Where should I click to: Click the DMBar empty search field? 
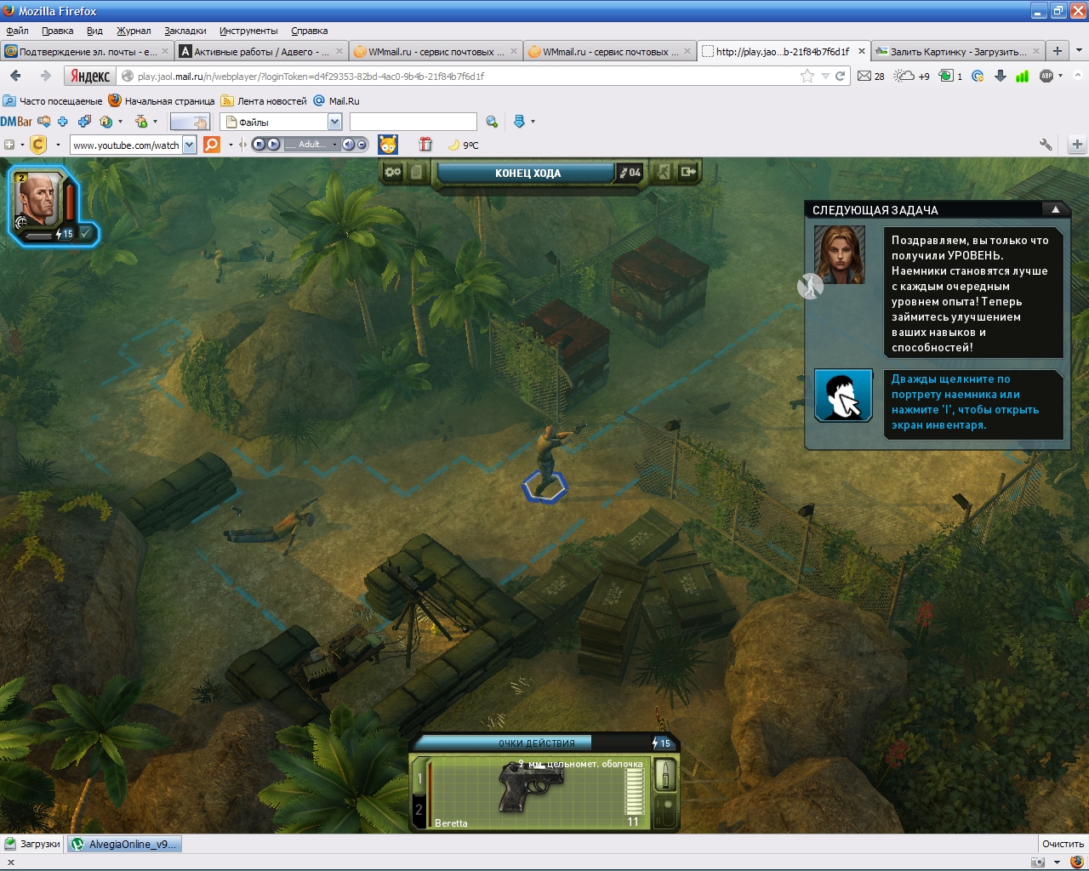(x=413, y=122)
